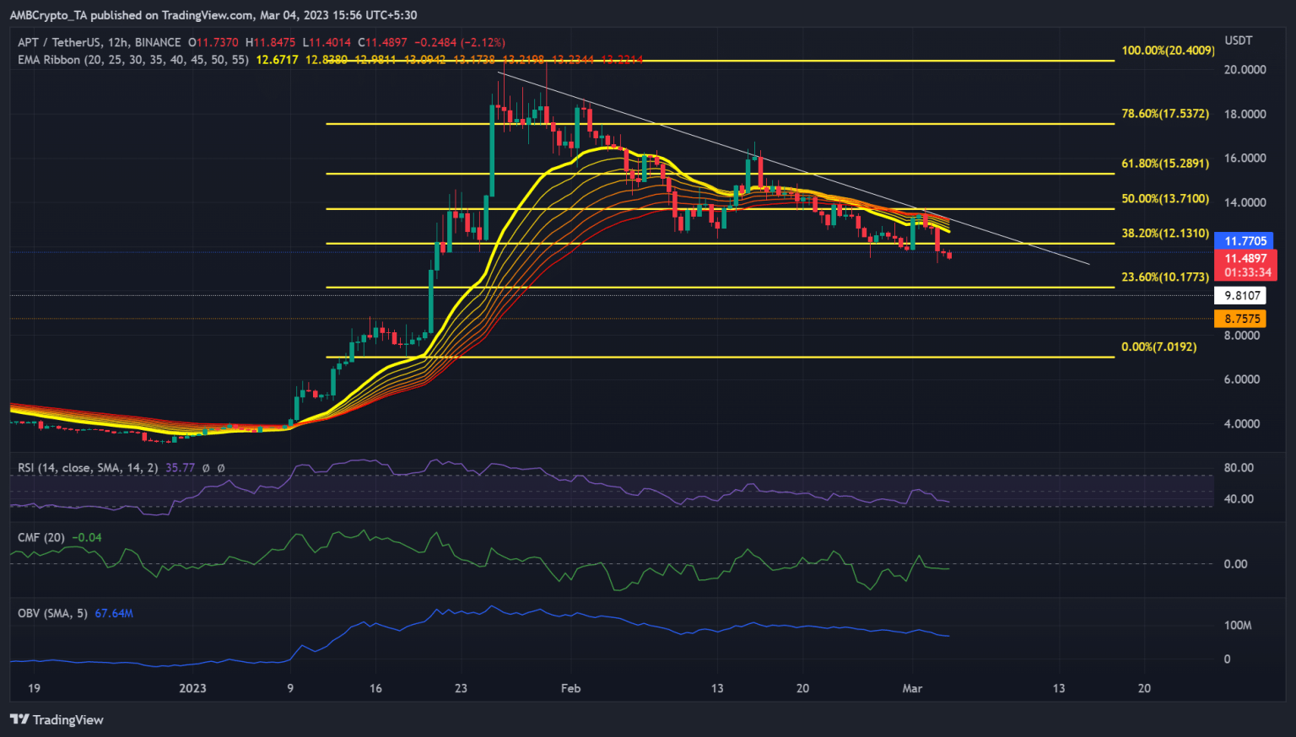The image size is (1296, 737).
Task: Click the 'Mar' label on time axis
Action: pos(911,688)
